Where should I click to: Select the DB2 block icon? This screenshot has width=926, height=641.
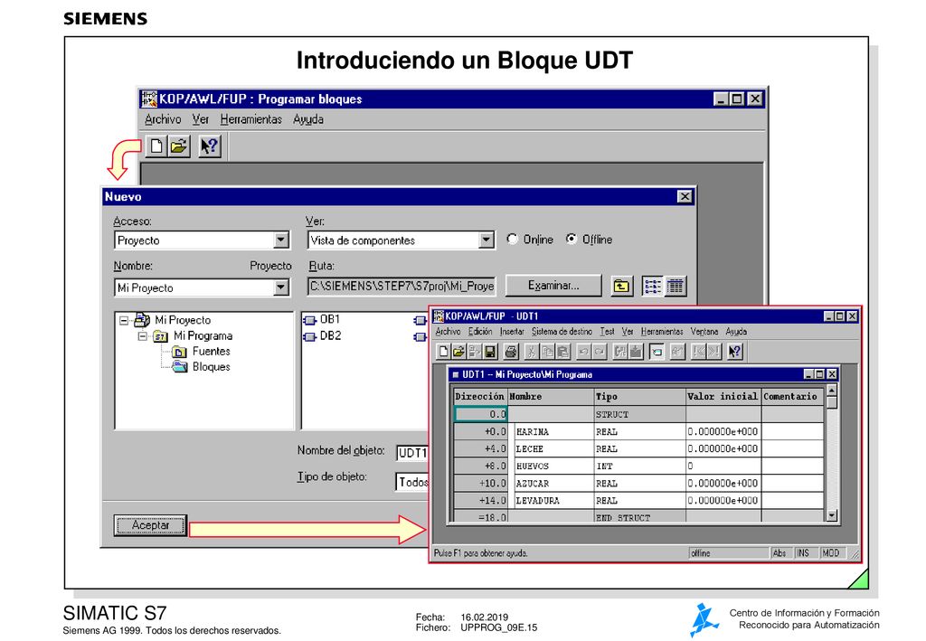coord(309,336)
